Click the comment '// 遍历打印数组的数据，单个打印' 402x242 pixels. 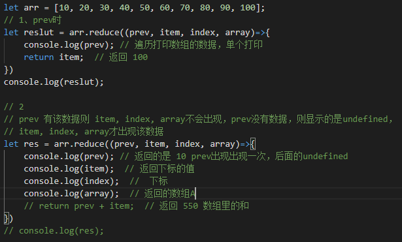coord(192,45)
